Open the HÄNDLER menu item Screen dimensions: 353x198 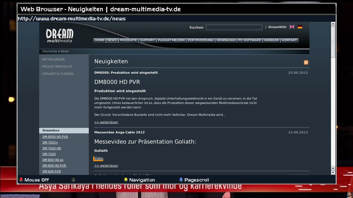271,40
